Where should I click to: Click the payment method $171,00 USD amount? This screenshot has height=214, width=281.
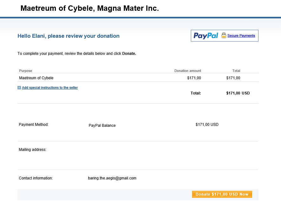(x=207, y=125)
